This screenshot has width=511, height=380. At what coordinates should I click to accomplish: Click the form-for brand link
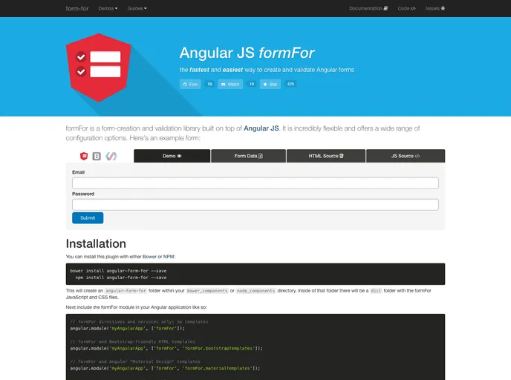[77, 8]
